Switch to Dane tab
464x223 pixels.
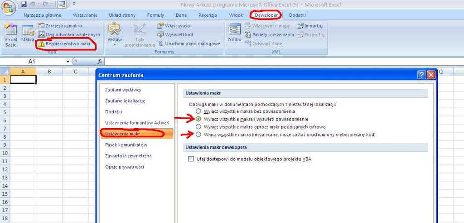(181, 15)
